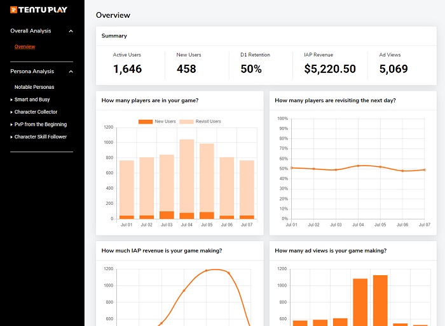445x326 pixels.
Task: Click 'How many players are revisiting' chart title
Action: [335, 101]
